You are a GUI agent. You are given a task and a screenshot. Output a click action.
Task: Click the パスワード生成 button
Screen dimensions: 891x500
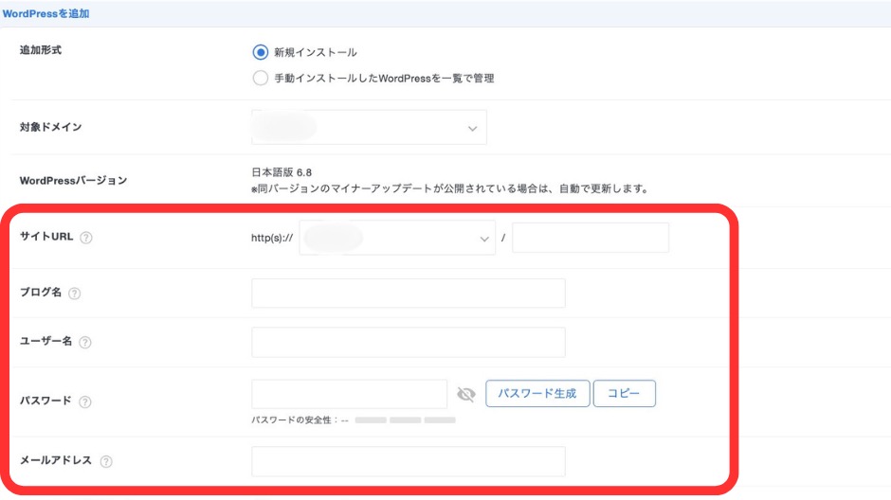pyautogui.click(x=537, y=393)
